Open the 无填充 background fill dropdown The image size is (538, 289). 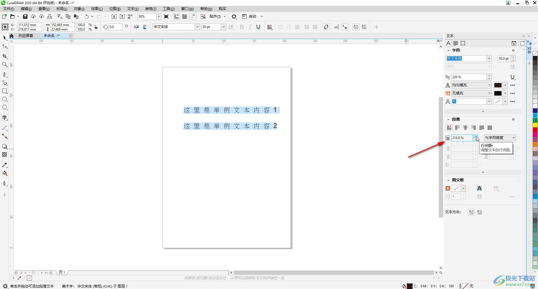tap(489, 93)
